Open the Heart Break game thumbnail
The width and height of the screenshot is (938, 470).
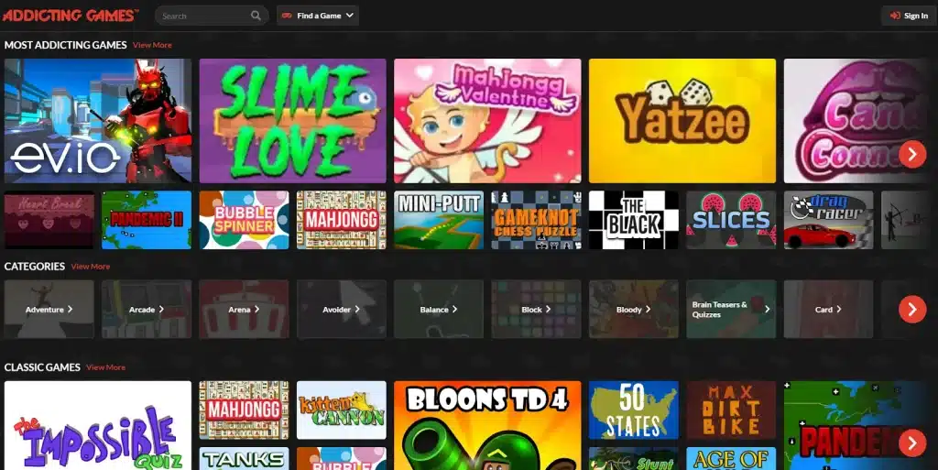pos(49,220)
